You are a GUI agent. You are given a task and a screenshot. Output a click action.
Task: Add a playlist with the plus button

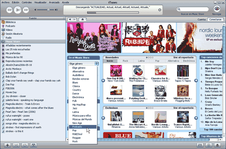[8, 145]
